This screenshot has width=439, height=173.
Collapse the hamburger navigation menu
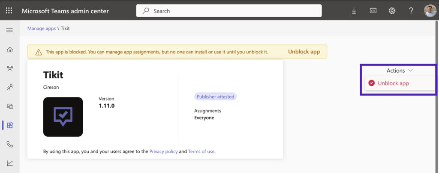[x=9, y=30]
